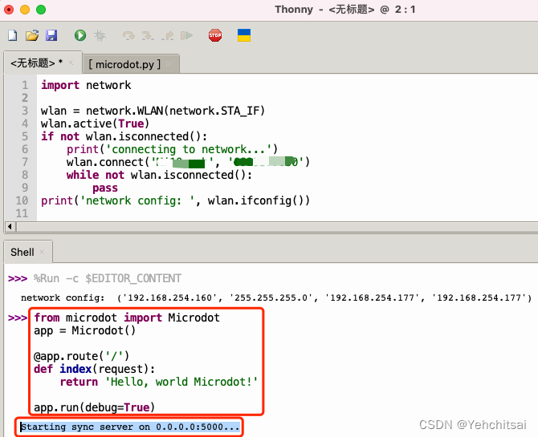Click 'app = Microdot()' line in shell
This screenshot has width=538, height=437.
click(85, 330)
